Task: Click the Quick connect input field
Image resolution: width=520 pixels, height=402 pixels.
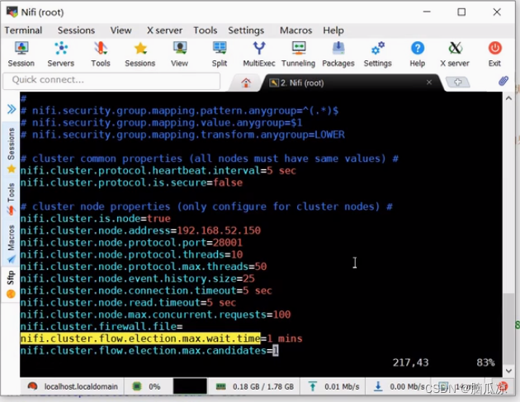Action: (111, 81)
